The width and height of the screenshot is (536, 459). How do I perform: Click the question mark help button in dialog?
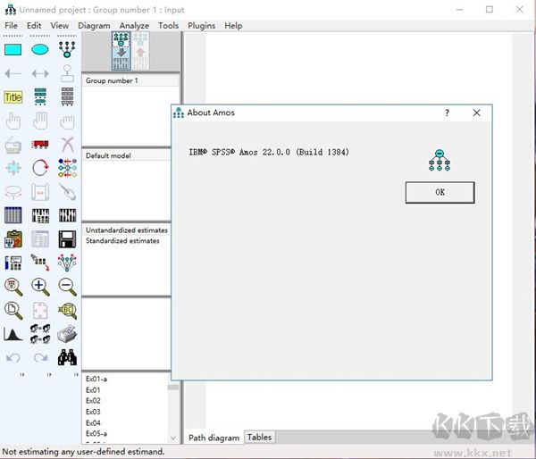pyautogui.click(x=447, y=113)
